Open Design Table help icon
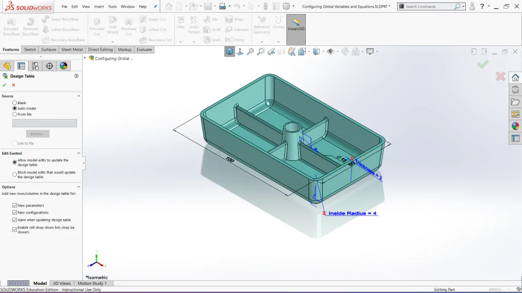The height and width of the screenshot is (293, 522). point(76,76)
